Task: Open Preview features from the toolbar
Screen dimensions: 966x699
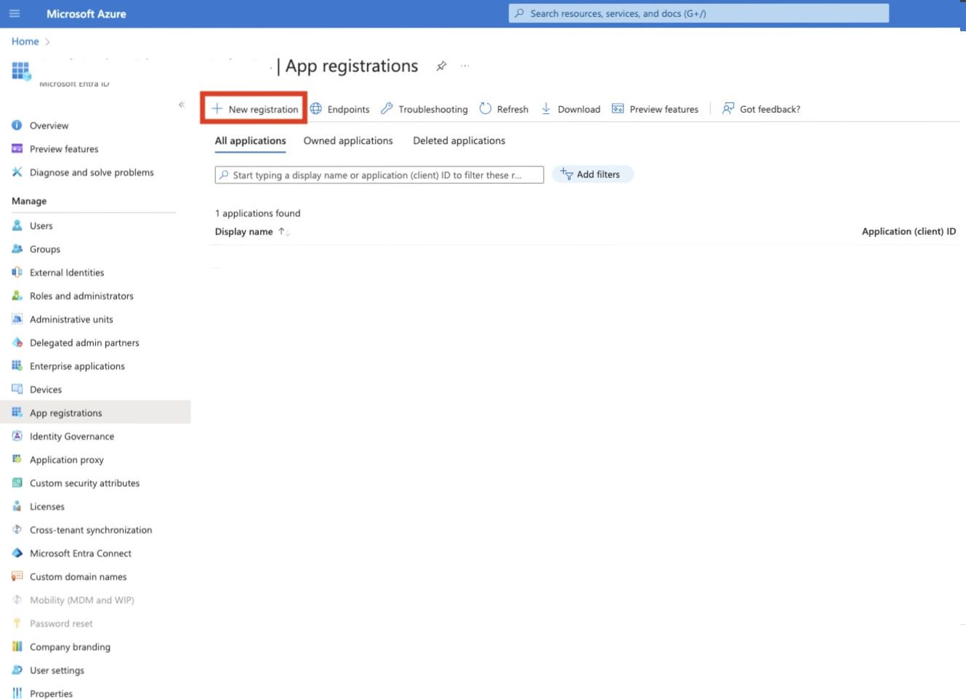Action: [x=655, y=109]
